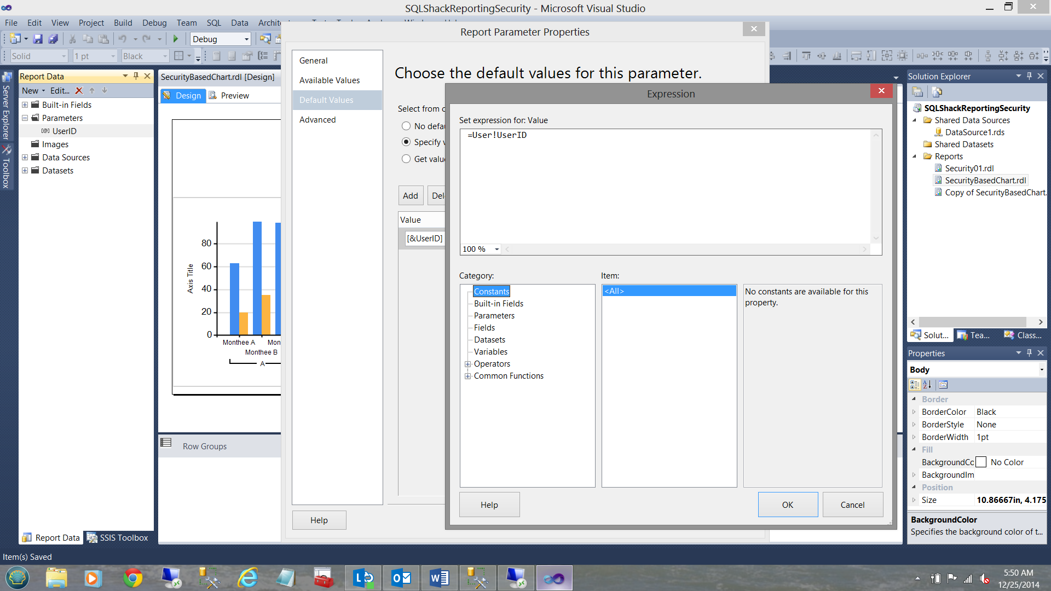Select the Specify values radio button

point(406,142)
